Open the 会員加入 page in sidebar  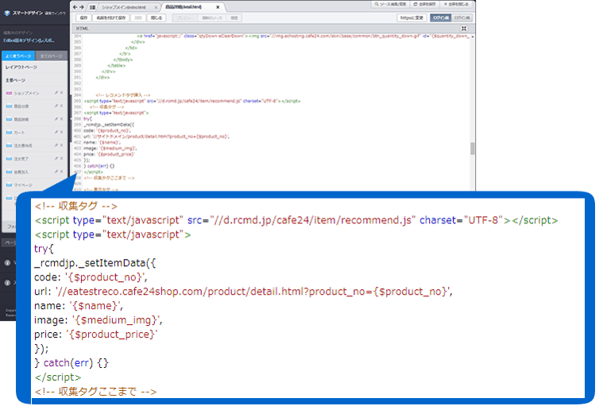click(21, 172)
